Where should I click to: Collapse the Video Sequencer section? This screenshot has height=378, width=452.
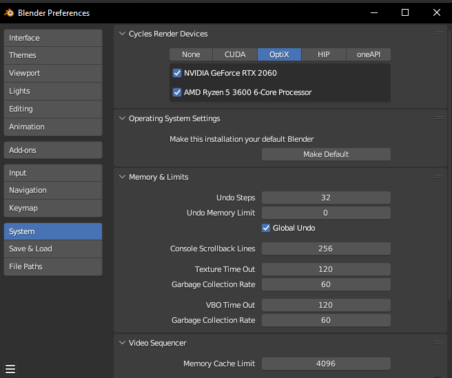[x=123, y=343]
